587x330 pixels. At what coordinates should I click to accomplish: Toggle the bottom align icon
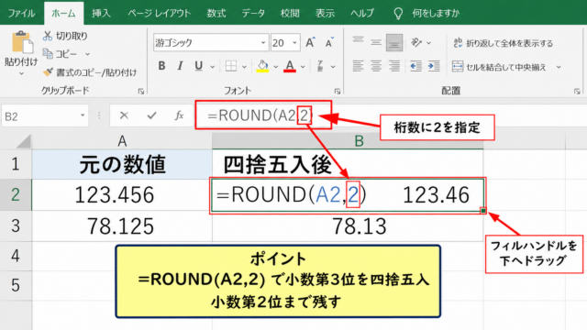[394, 42]
